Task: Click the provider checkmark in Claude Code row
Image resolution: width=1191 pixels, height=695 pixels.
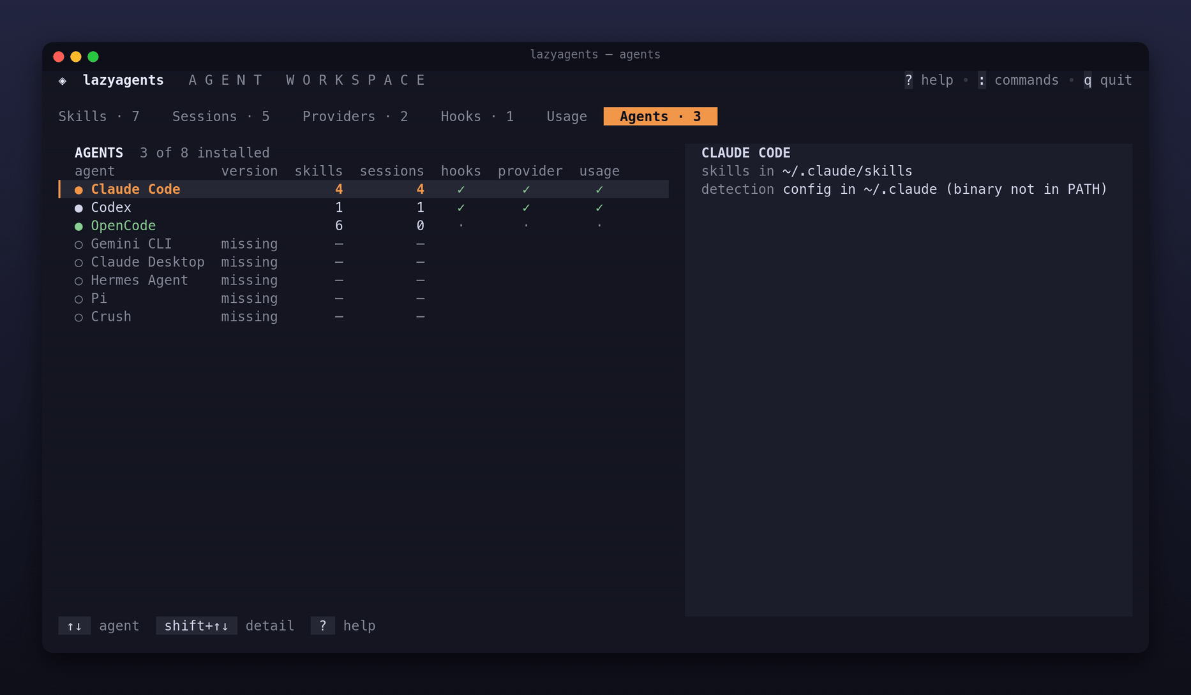Action: tap(526, 189)
